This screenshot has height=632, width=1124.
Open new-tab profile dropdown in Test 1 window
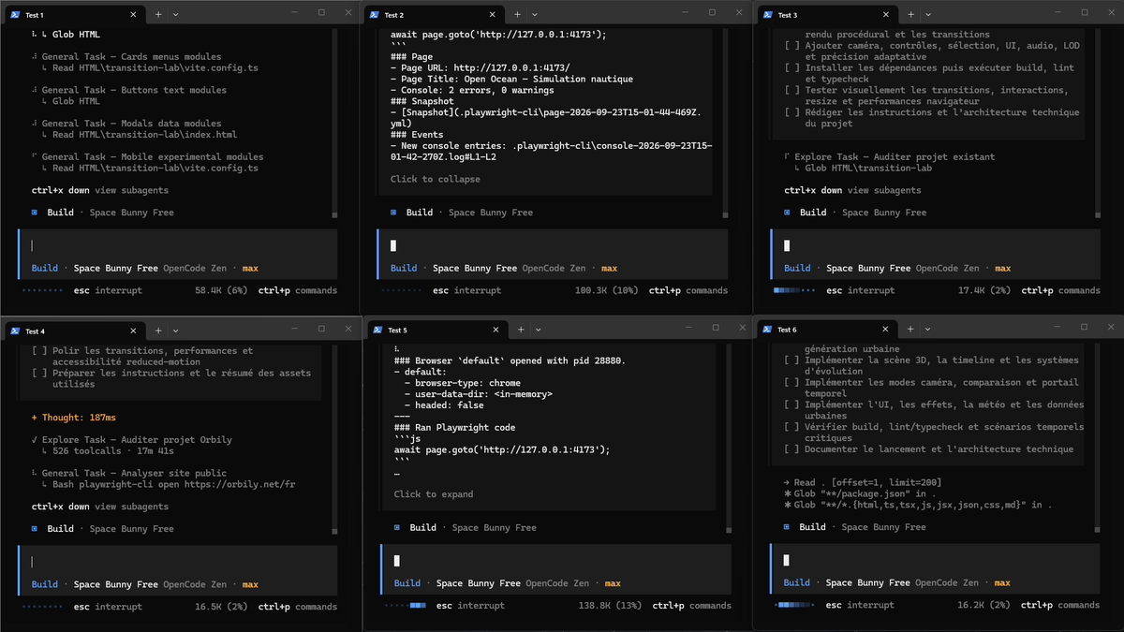point(175,15)
